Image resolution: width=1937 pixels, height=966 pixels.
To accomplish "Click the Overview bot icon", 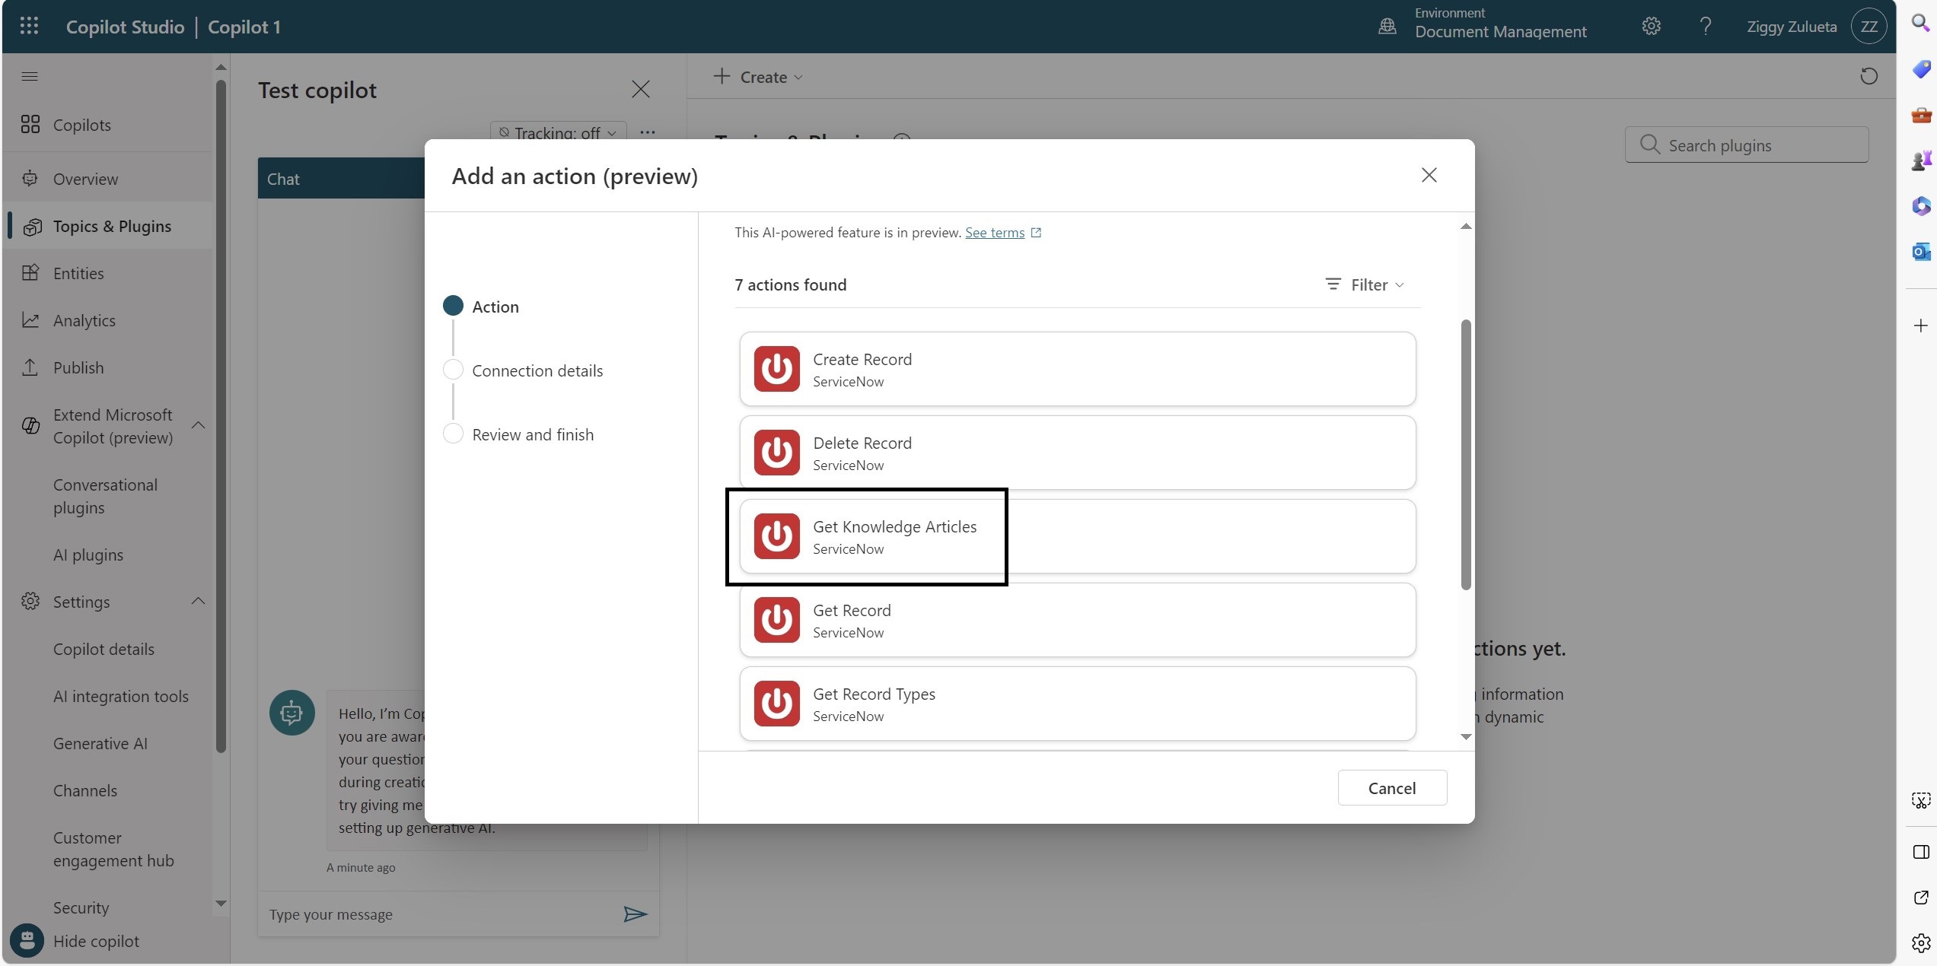I will [30, 179].
